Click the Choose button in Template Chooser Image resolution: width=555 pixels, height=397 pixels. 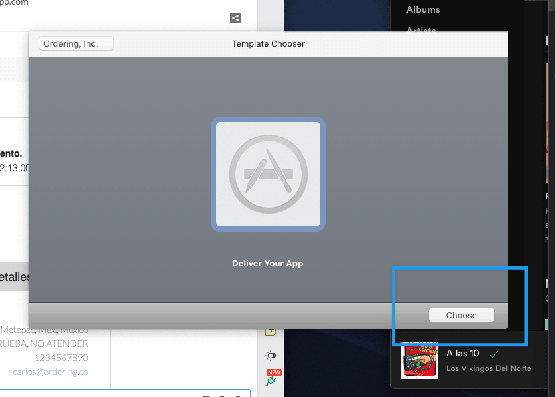pos(461,315)
